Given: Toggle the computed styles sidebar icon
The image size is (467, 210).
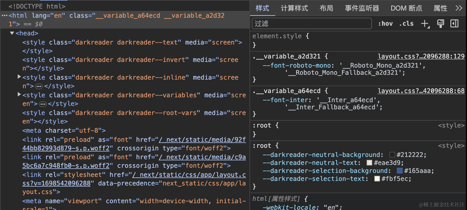Looking at the screenshot, I should pos(454,24).
